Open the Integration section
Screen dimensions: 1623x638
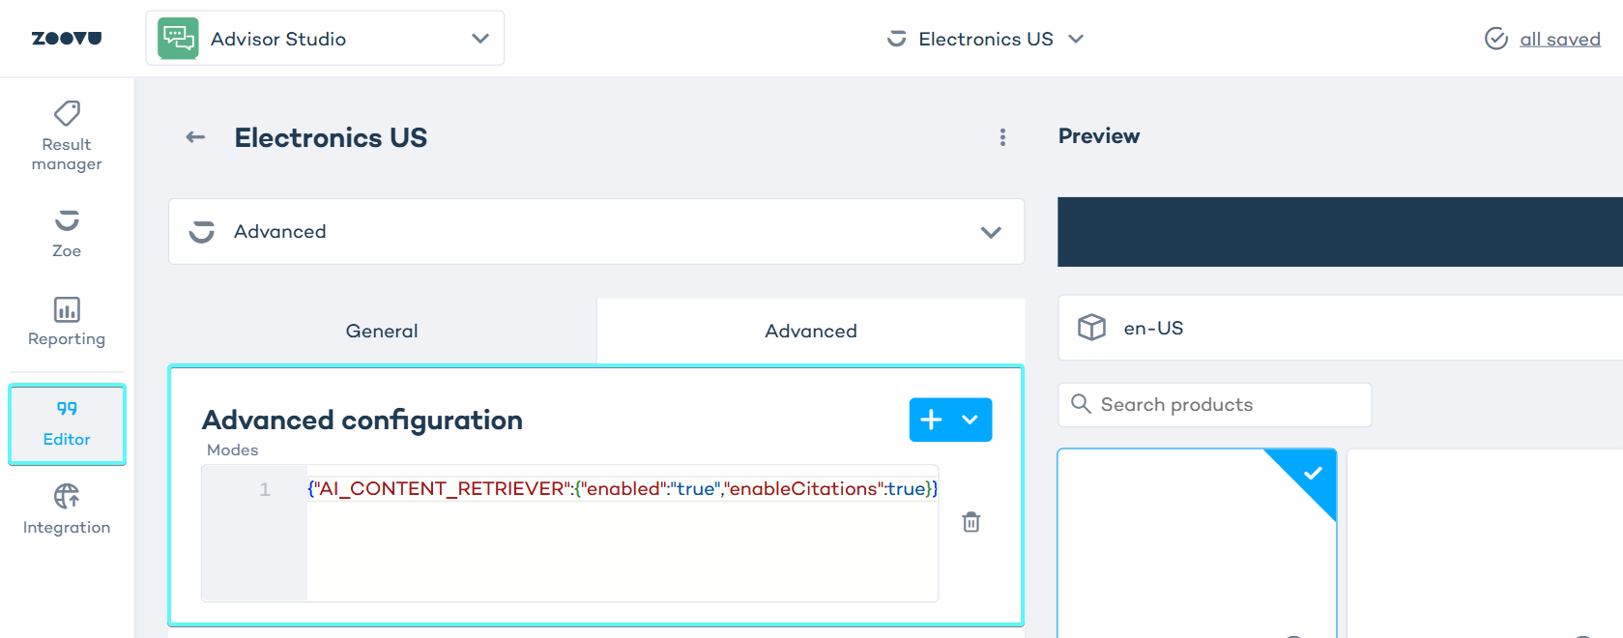[x=67, y=509]
